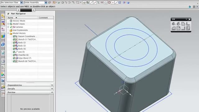
Task: Open the constraint navigator tab in resource bar
Action: pyautogui.click(x=3, y=16)
